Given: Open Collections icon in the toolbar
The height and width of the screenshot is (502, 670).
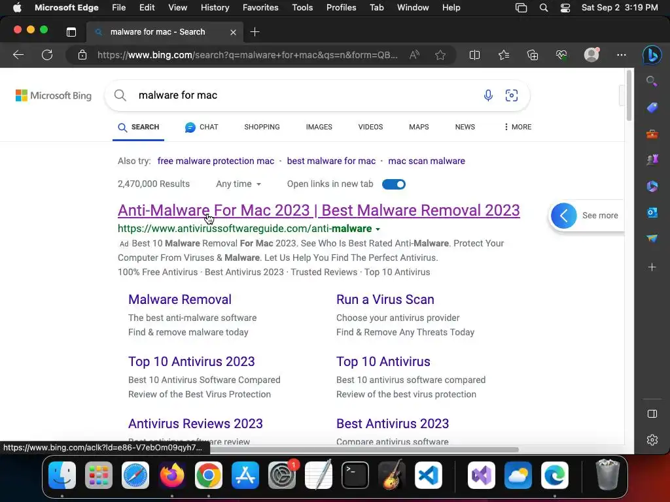Looking at the screenshot, I should pyautogui.click(x=533, y=55).
